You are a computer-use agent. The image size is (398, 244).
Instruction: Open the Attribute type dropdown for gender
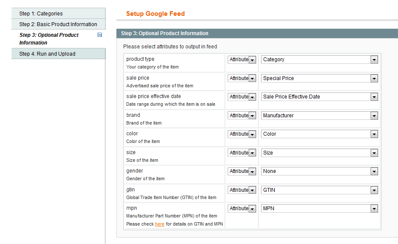[x=242, y=171]
